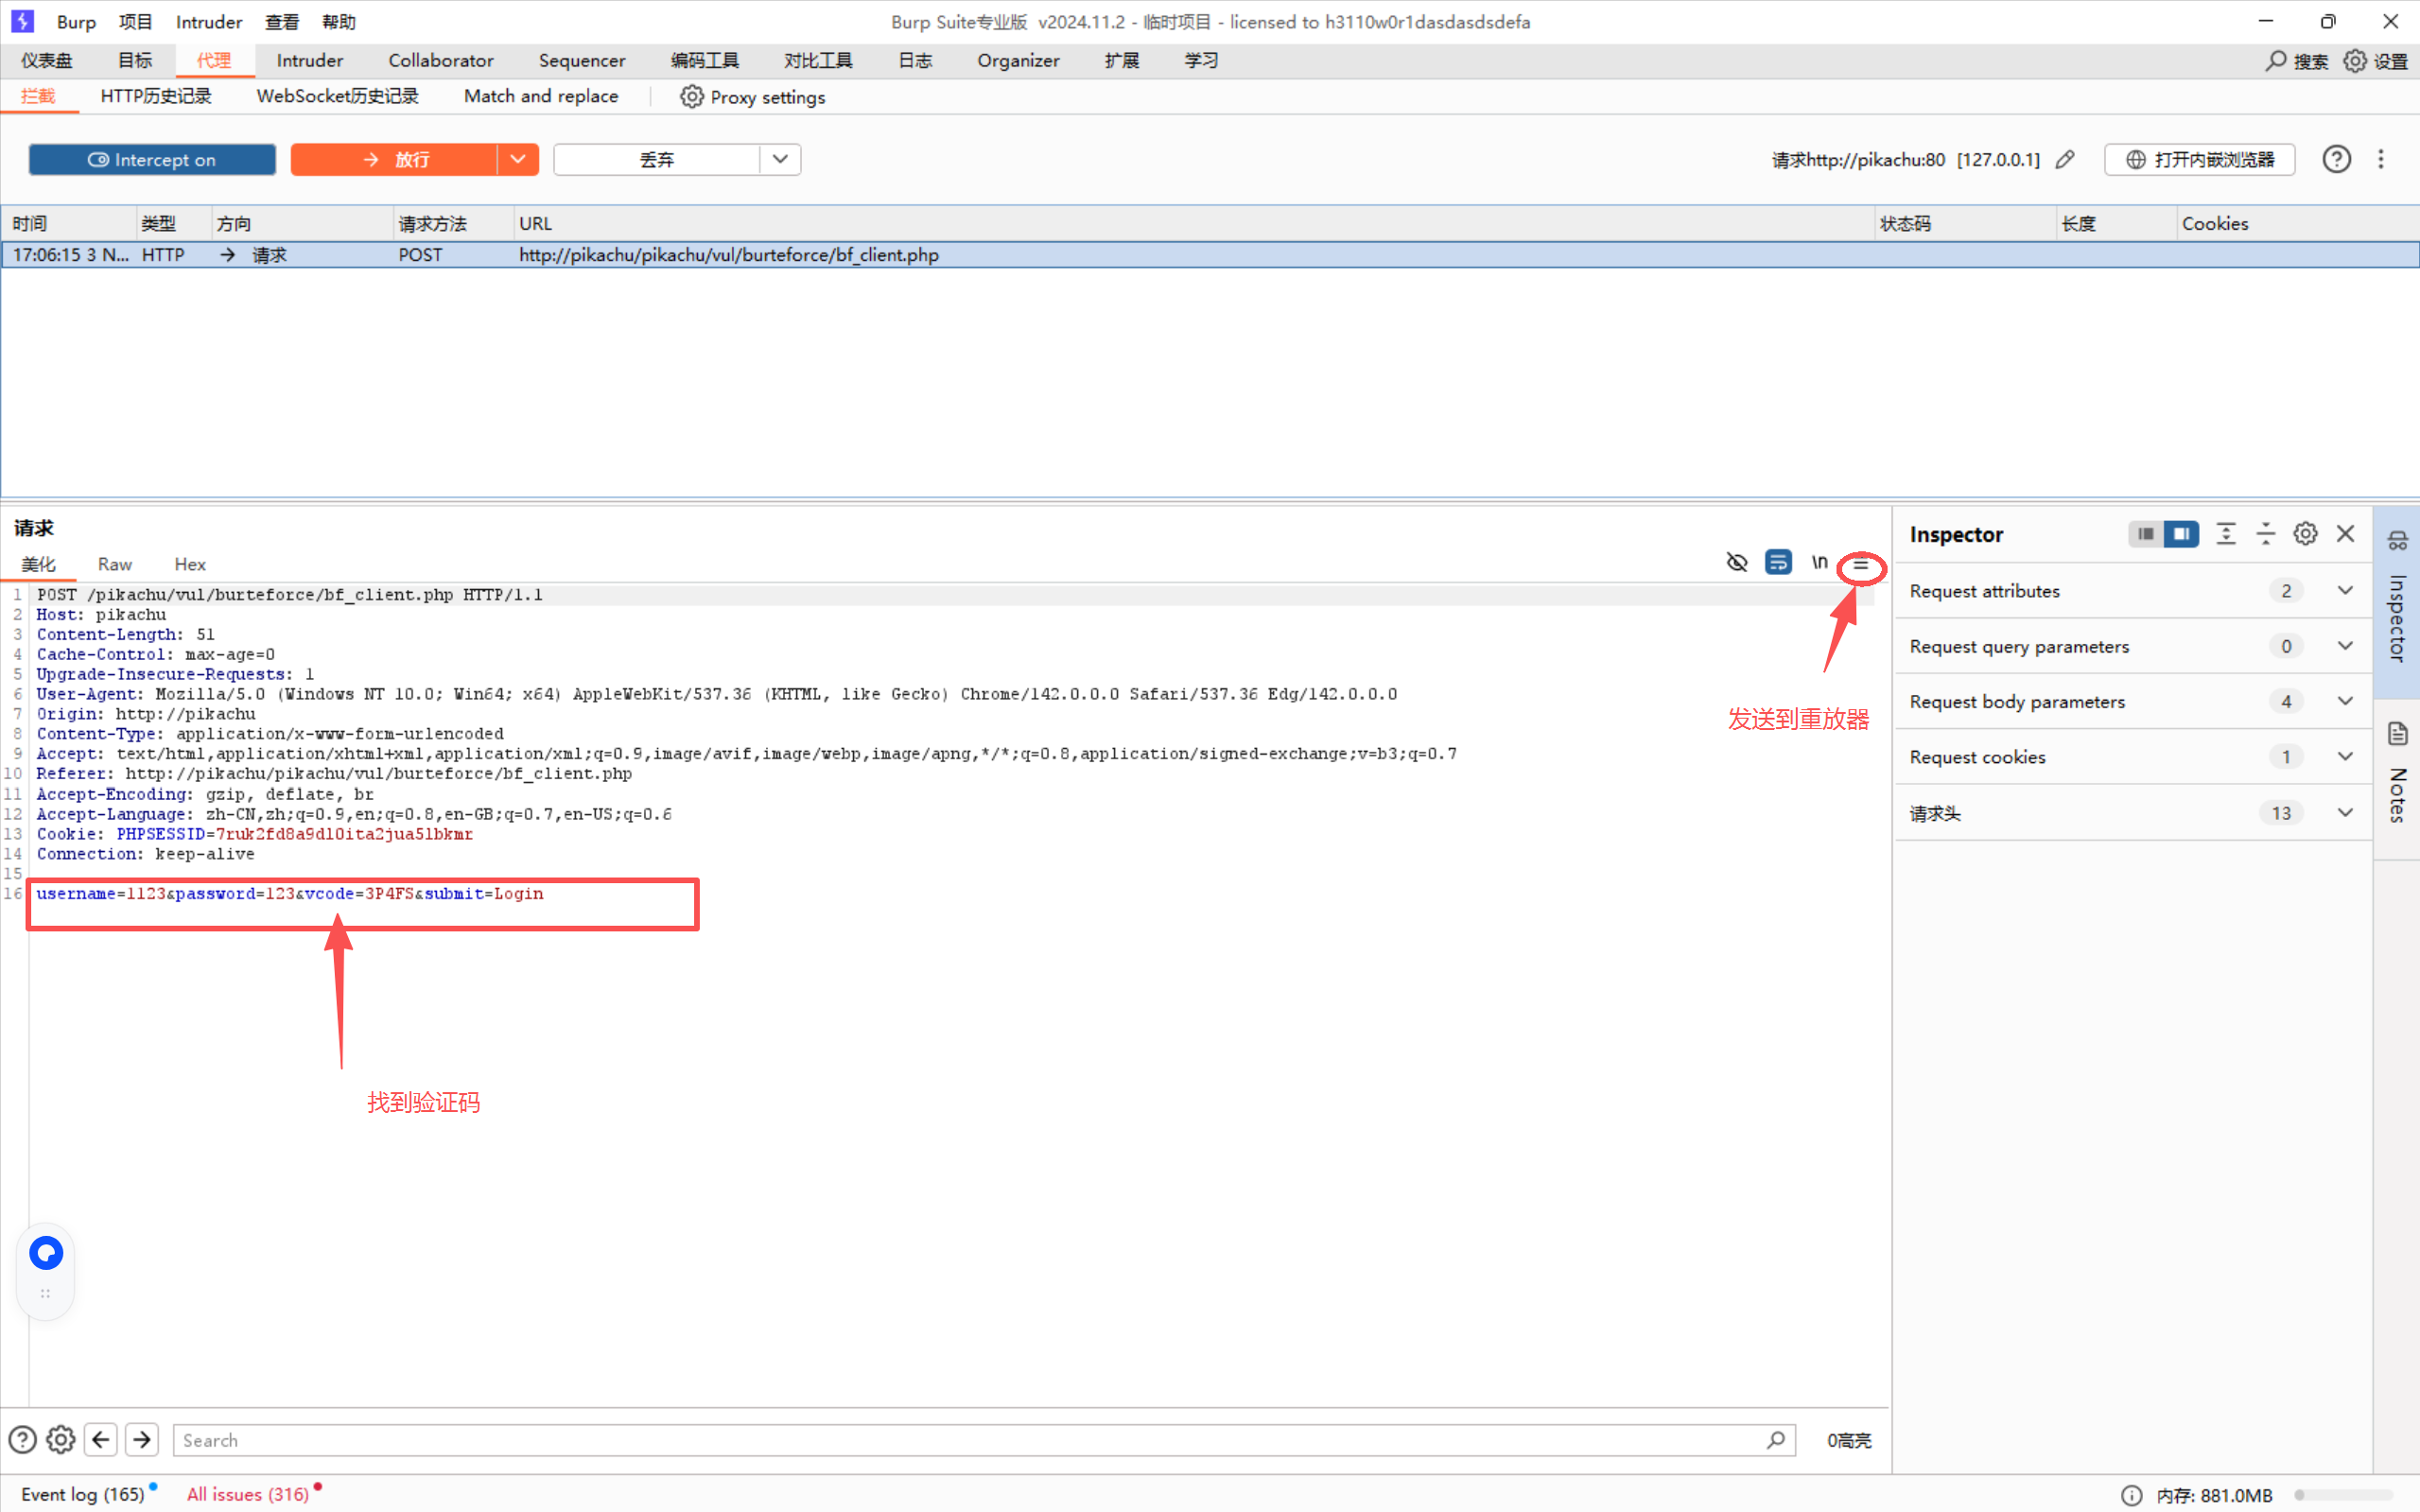Open the Forward (放行) dropdown arrow
Image resolution: width=2420 pixels, height=1512 pixels.
click(x=518, y=159)
